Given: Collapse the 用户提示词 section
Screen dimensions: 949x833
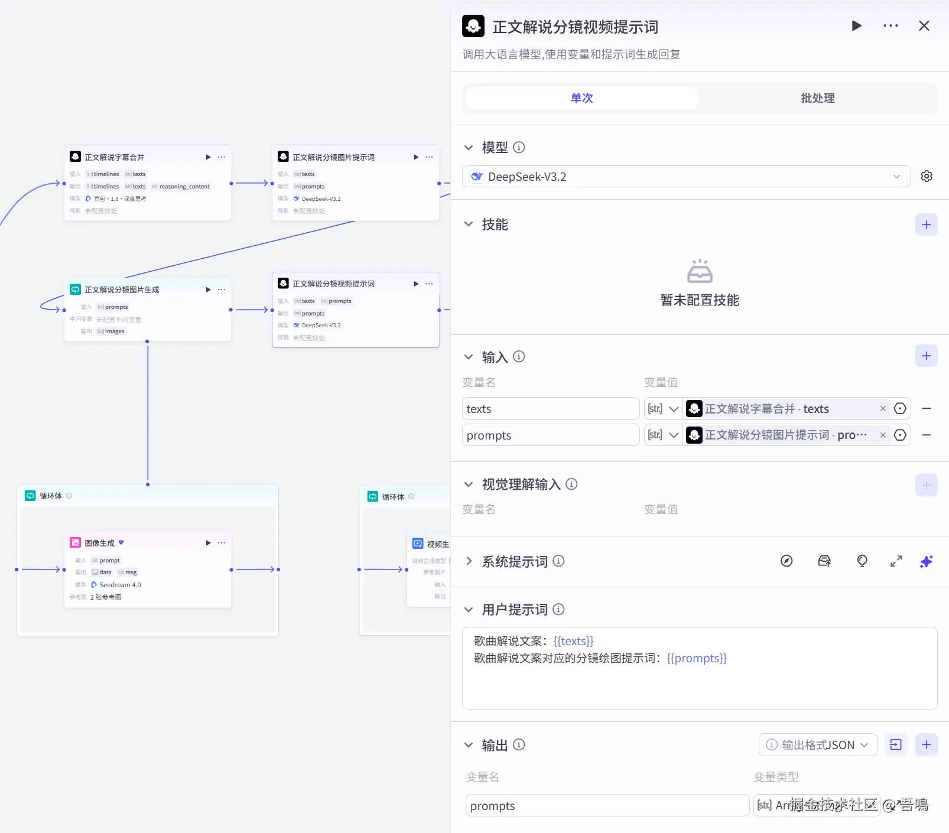Looking at the screenshot, I should [x=469, y=610].
